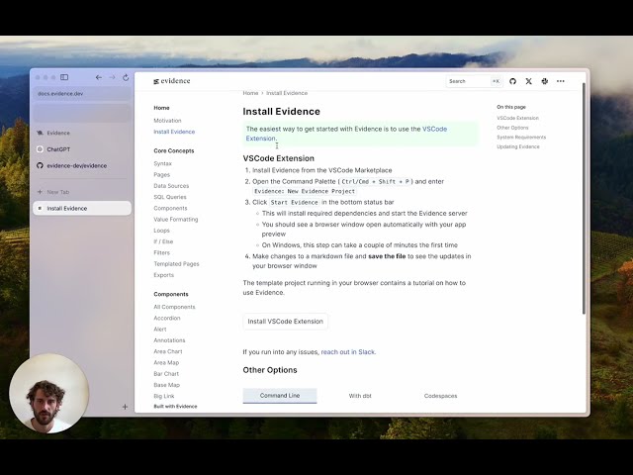Open Accordion component page
This screenshot has height=475, width=633.
[x=167, y=319]
